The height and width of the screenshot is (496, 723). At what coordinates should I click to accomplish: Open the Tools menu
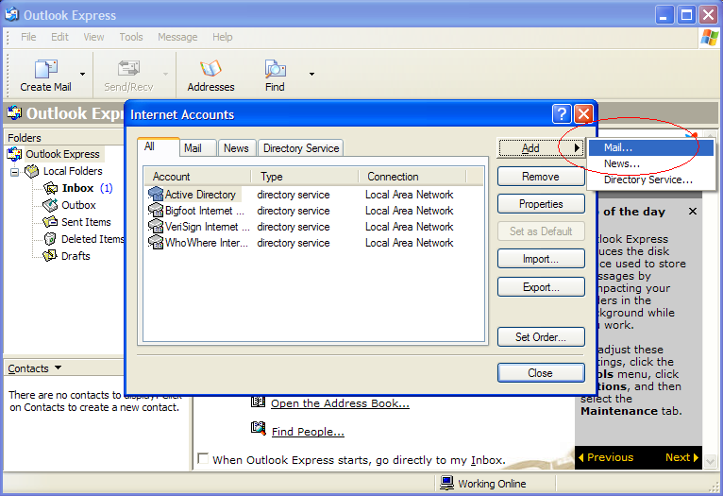[x=131, y=37]
